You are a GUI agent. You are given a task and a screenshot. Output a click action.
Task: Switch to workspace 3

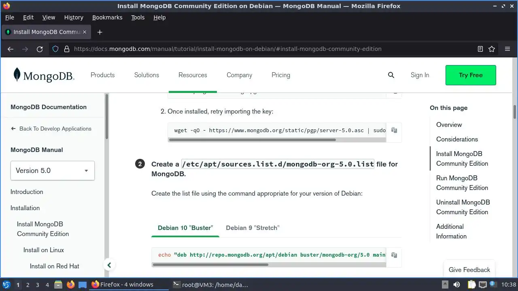coord(37,285)
